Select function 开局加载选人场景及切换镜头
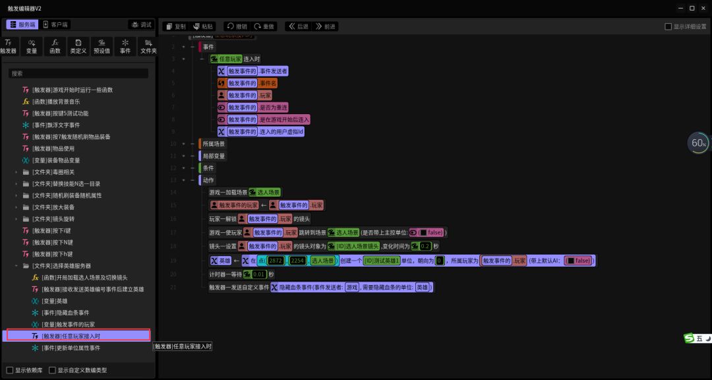Viewport: 712px width, 380px height. click(84, 278)
